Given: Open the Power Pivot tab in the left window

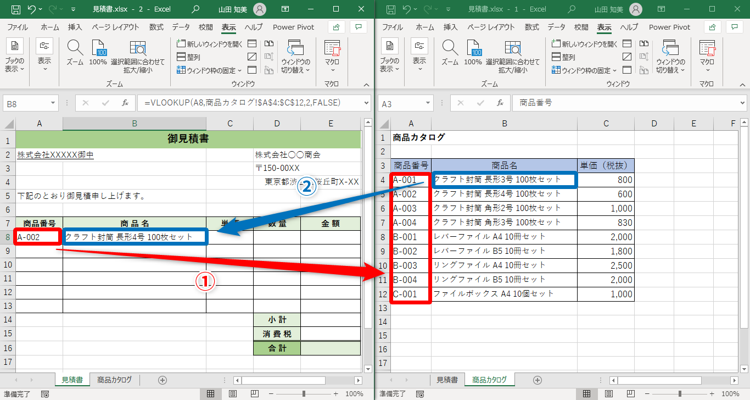Looking at the screenshot, I should click(294, 27).
